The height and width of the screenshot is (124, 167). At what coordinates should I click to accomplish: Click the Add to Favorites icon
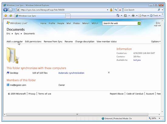11,16
